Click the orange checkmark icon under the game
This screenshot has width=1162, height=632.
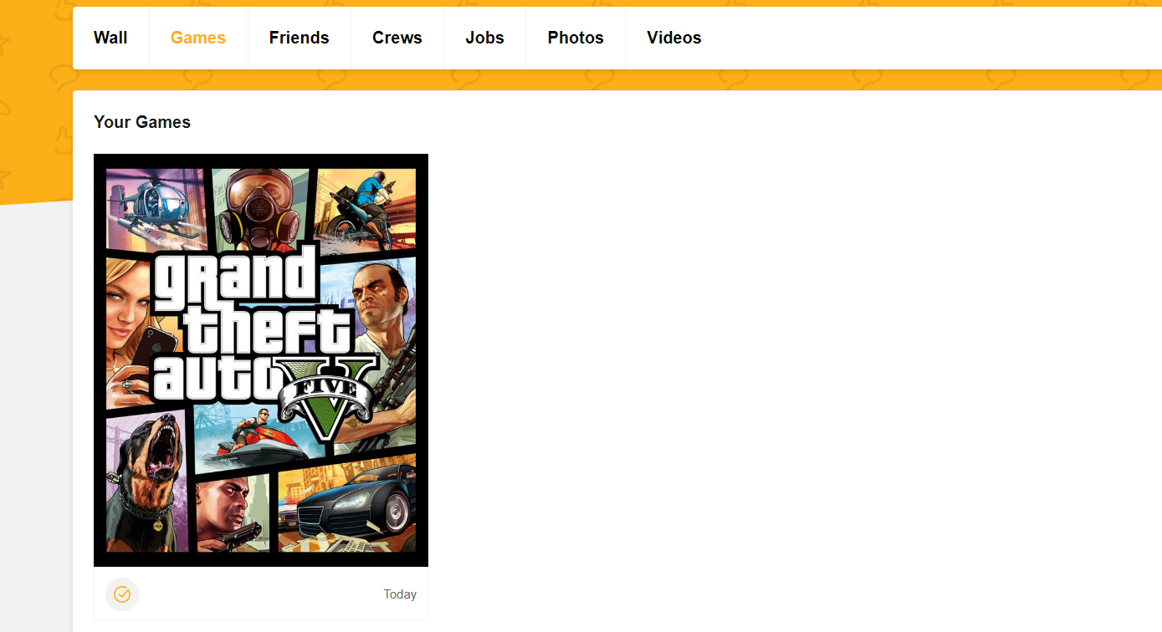[x=122, y=594]
